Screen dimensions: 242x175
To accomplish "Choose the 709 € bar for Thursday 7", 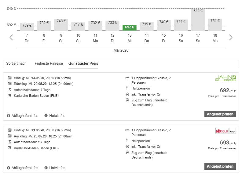I will click(x=27, y=27).
